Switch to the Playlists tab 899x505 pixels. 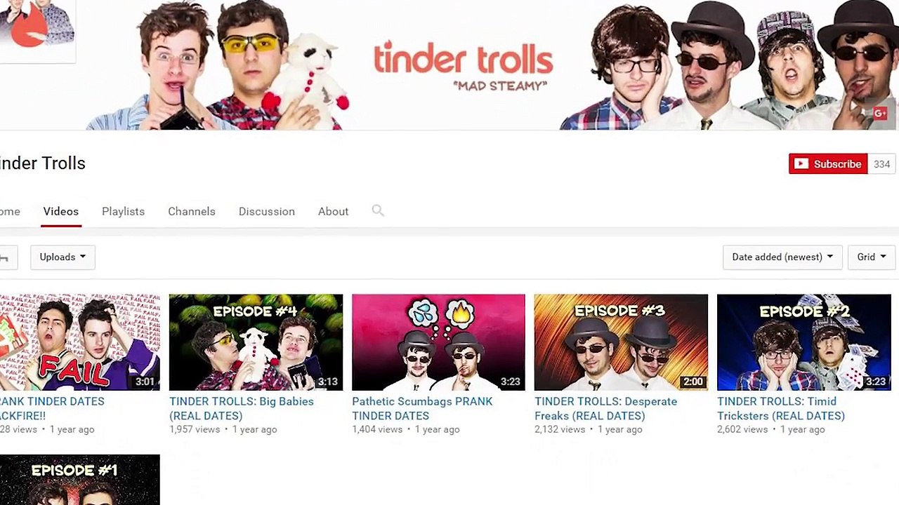tap(123, 211)
